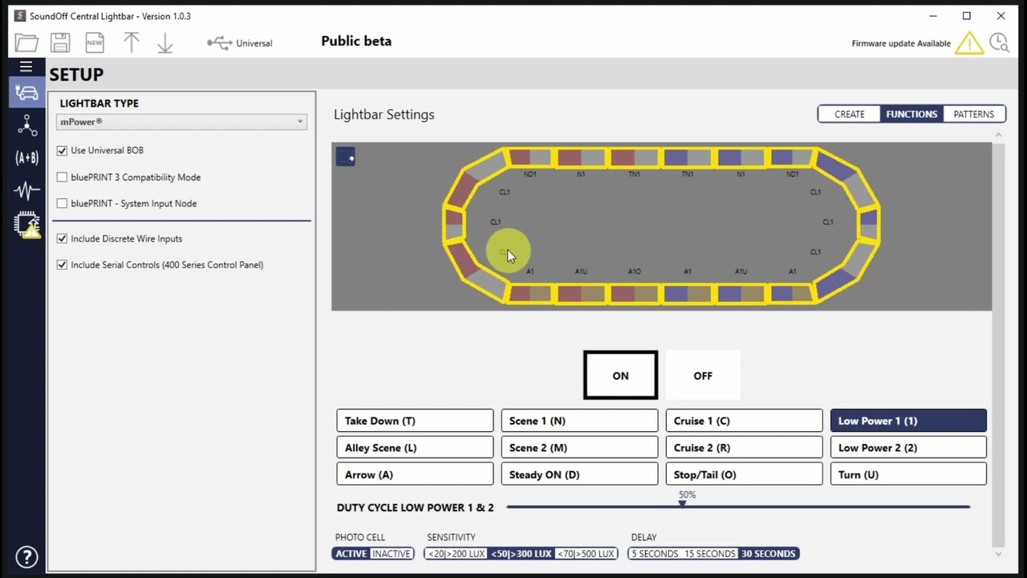1027x578 pixels.
Task: Switch to the CREATE tab
Action: coord(849,114)
